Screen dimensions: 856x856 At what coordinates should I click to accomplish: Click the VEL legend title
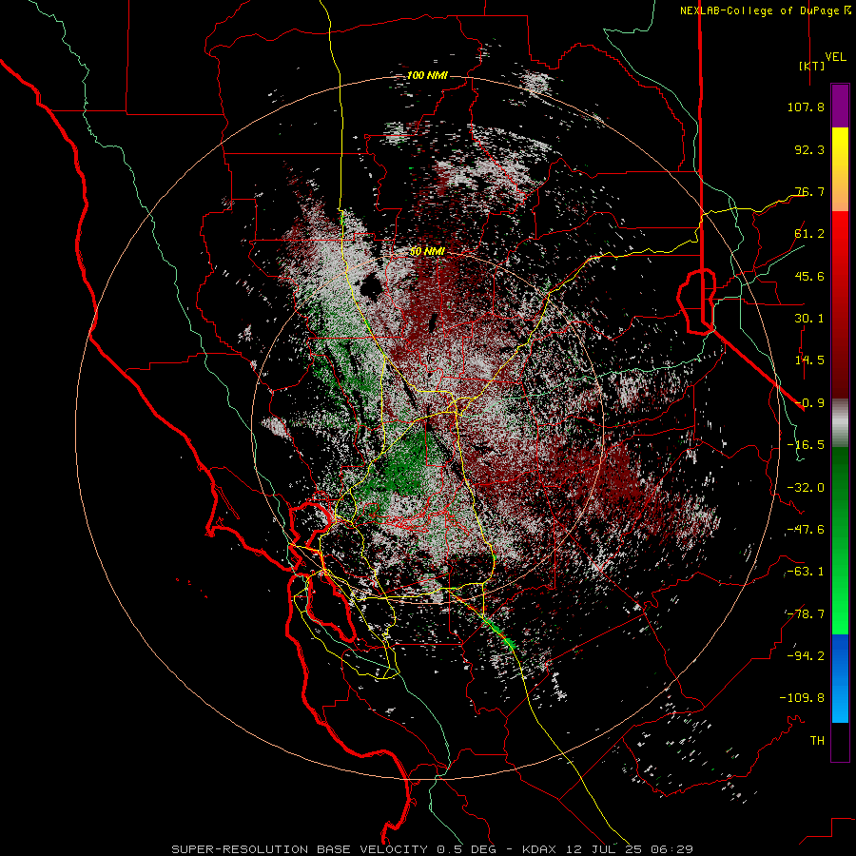pos(835,57)
